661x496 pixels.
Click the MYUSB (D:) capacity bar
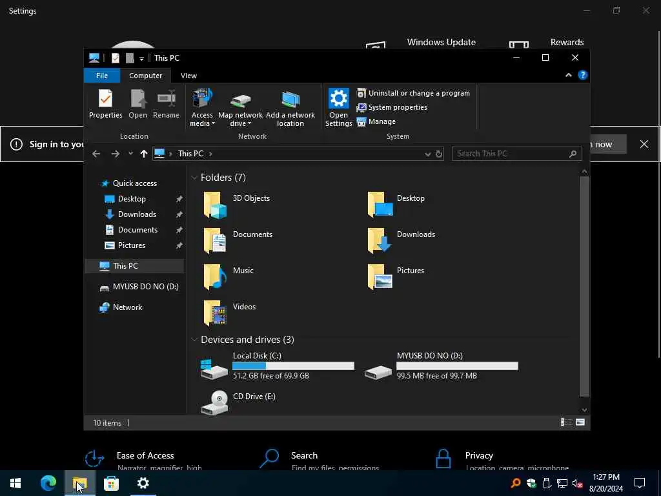coord(458,366)
